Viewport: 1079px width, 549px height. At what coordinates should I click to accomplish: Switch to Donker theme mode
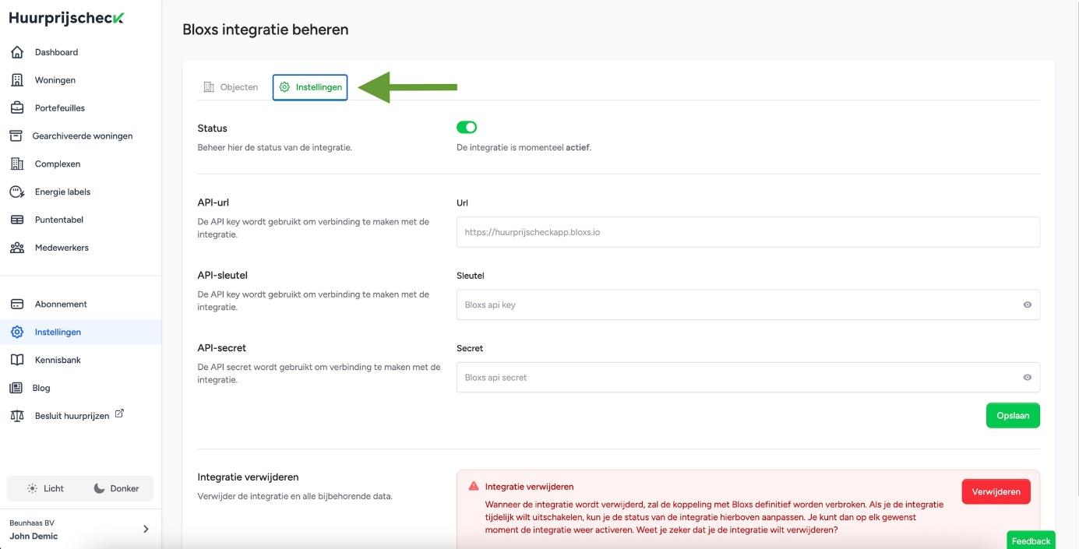click(x=116, y=489)
